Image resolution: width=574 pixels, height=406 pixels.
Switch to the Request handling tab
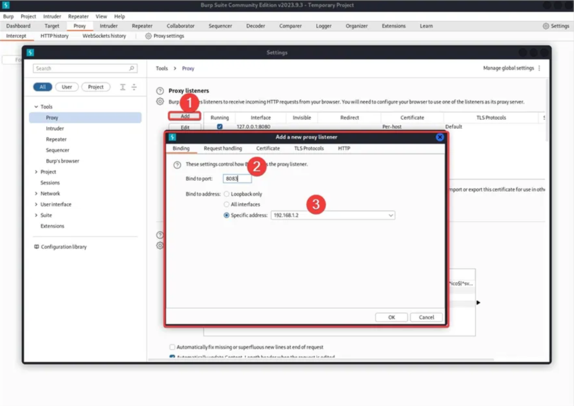222,149
